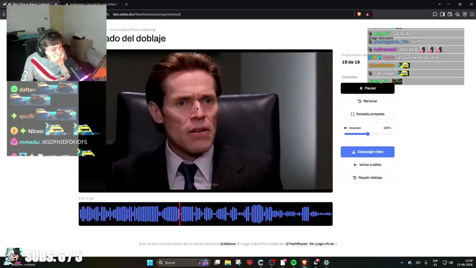
Task: Expand the tab search dropdown arrow
Action: click(x=440, y=4)
